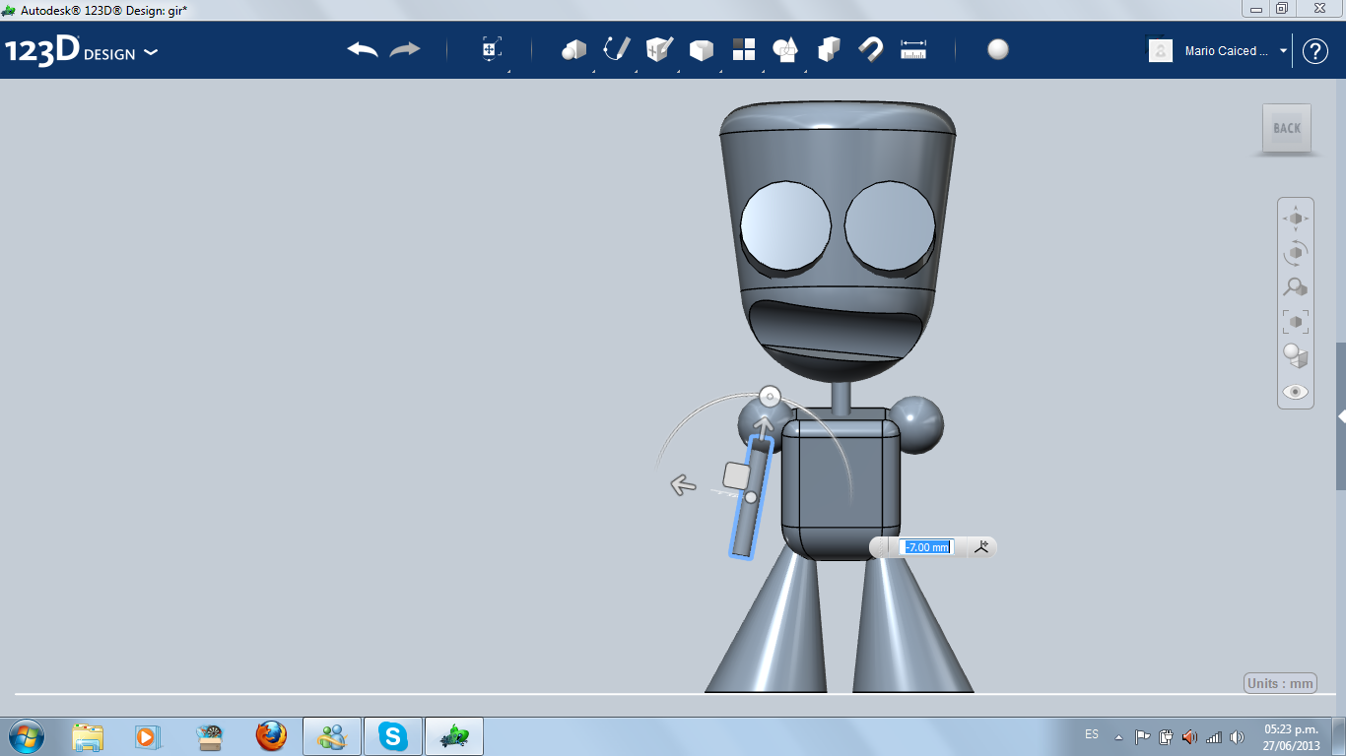Screen dimensions: 1346x756
Task: Select the Measure ruler tool
Action: click(x=913, y=49)
